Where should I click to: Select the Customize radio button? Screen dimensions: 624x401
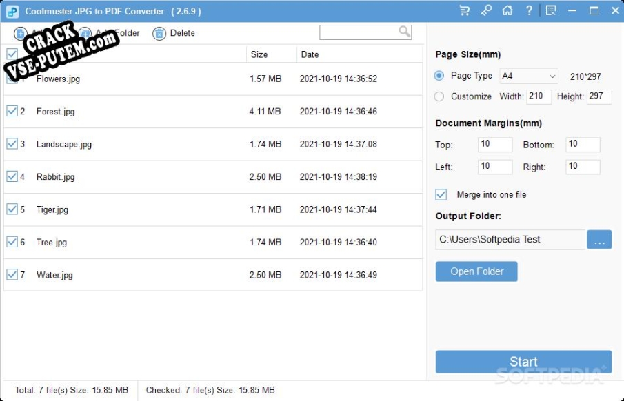439,96
